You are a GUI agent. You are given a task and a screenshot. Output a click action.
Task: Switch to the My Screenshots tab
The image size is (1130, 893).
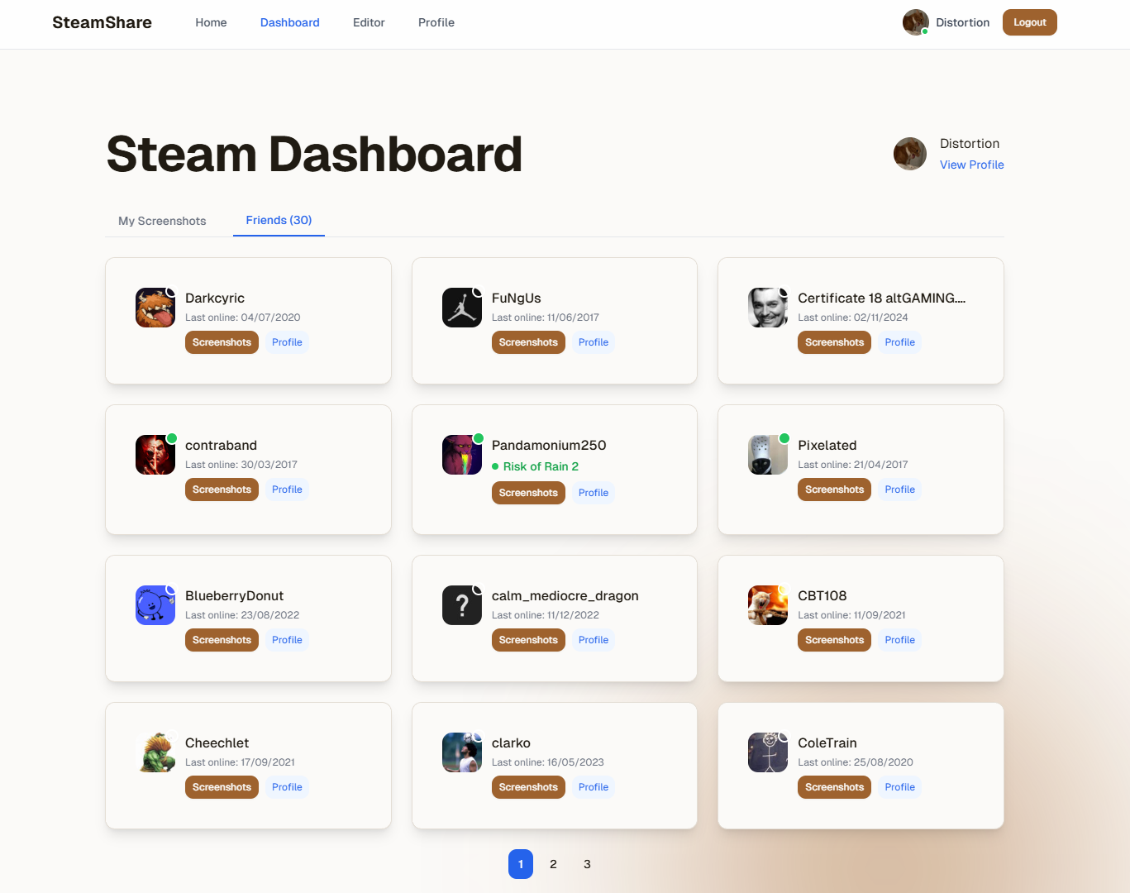coord(162,221)
